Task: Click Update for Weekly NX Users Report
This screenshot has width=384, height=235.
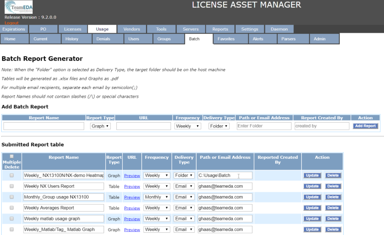Action: point(312,186)
